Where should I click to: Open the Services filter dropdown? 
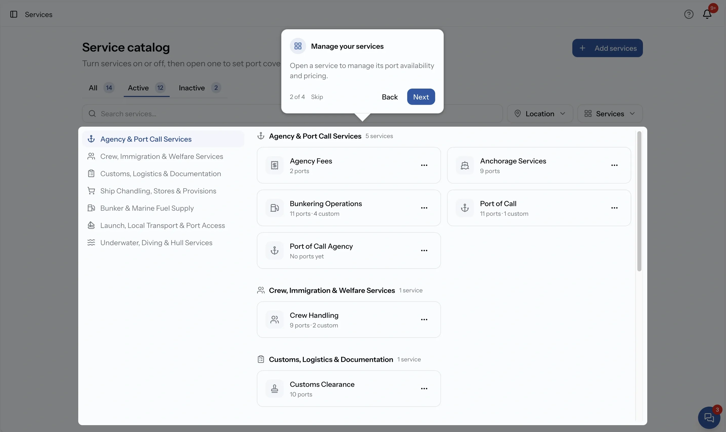(610, 113)
